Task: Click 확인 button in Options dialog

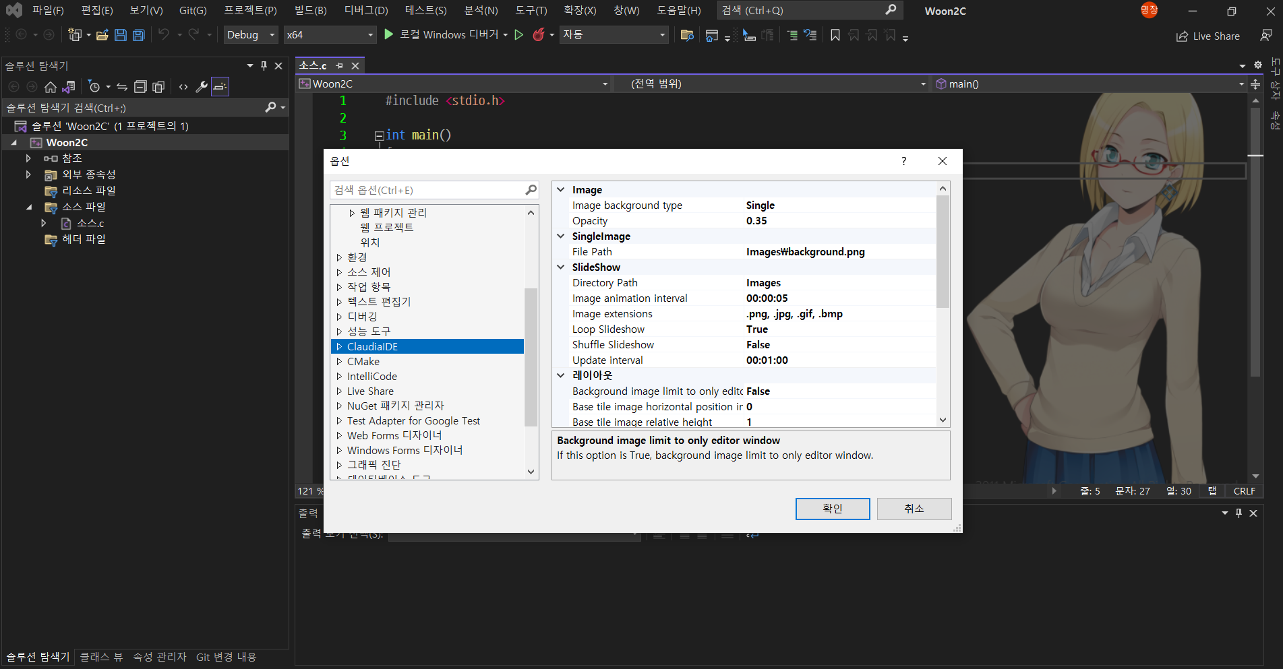Action: coord(833,509)
